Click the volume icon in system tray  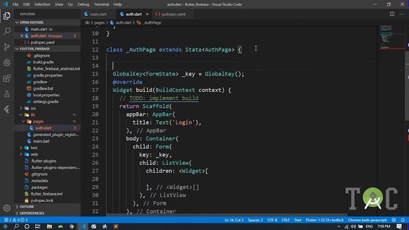click(x=353, y=226)
